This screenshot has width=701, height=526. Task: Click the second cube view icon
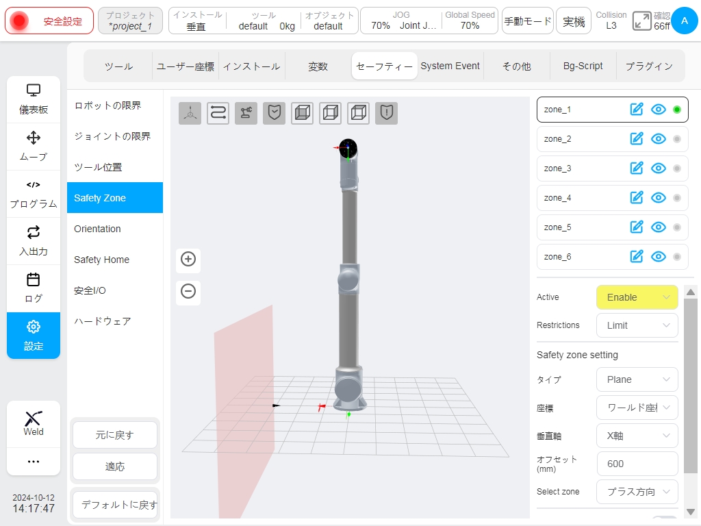pos(331,113)
